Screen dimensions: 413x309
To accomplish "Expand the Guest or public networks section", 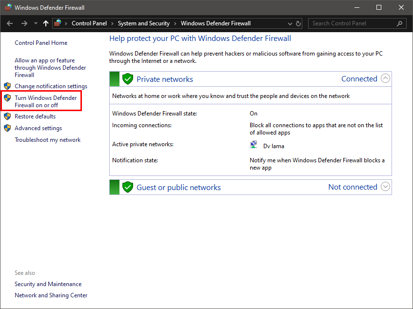I will tap(385, 187).
